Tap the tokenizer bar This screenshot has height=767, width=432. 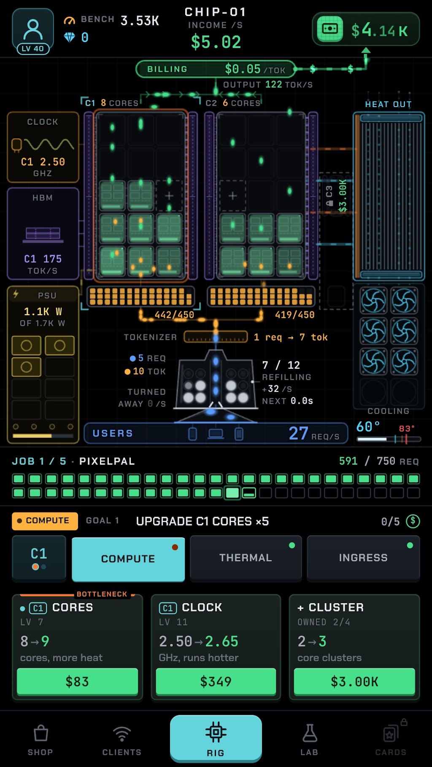coord(216,337)
